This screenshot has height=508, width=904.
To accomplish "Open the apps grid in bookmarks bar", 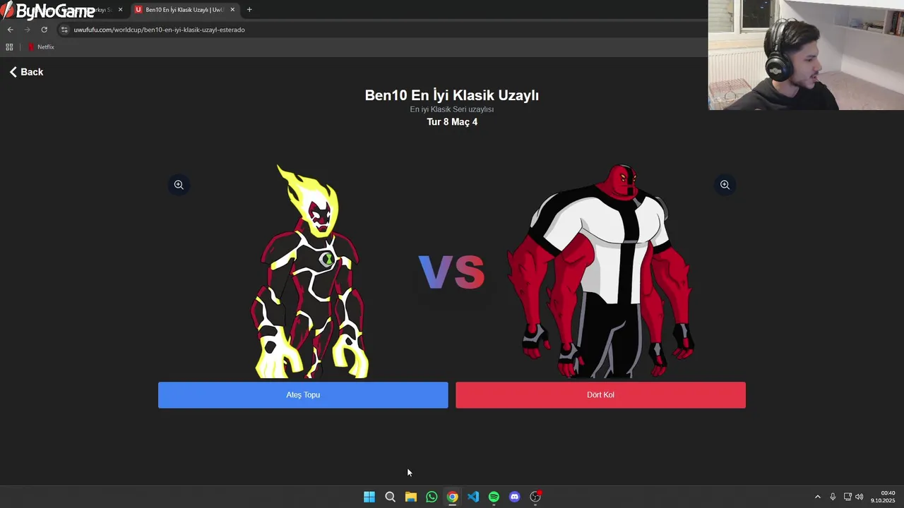I will [9, 47].
